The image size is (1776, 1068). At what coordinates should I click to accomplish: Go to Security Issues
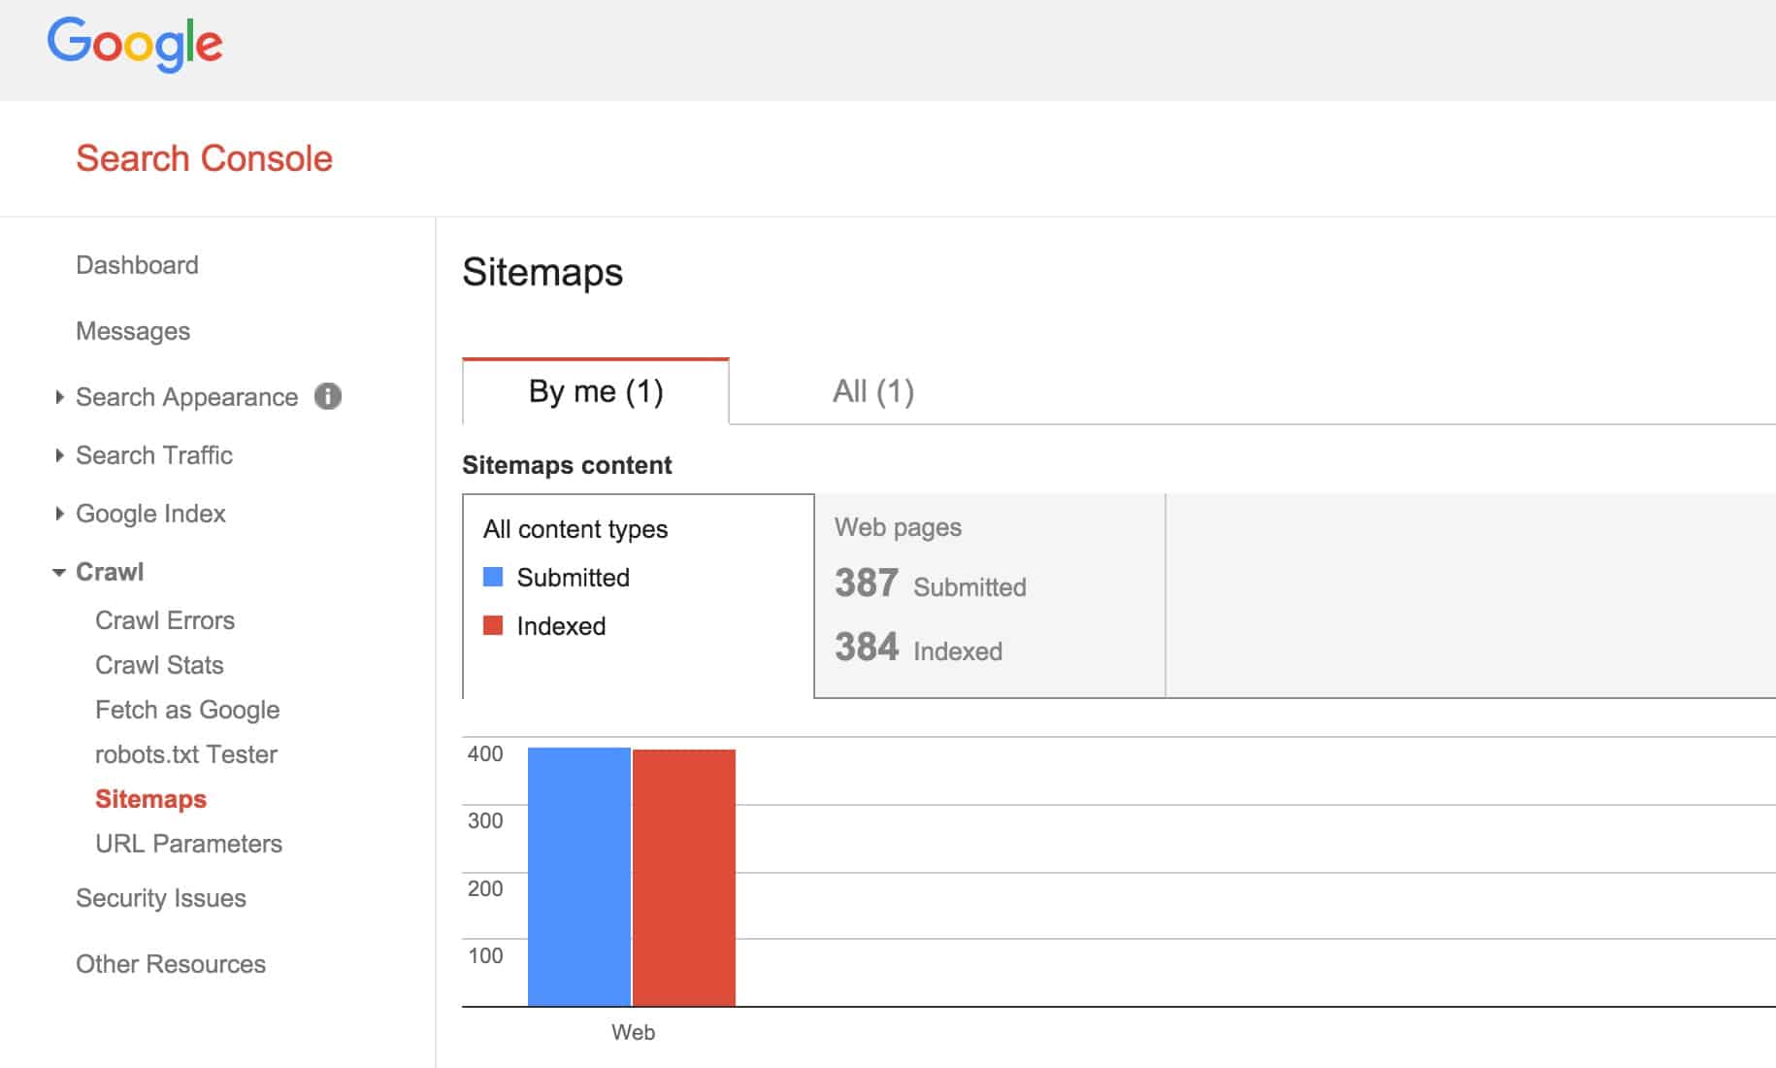[x=161, y=898]
